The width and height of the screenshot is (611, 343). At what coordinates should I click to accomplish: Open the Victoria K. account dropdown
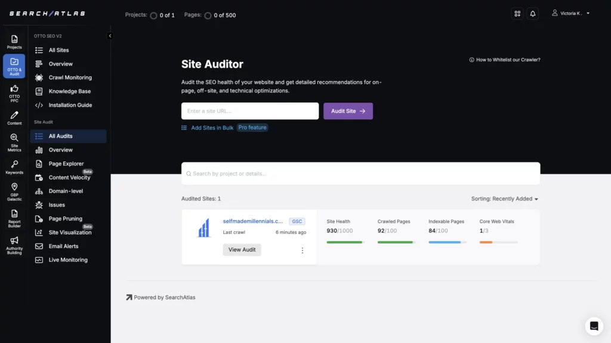(x=571, y=13)
